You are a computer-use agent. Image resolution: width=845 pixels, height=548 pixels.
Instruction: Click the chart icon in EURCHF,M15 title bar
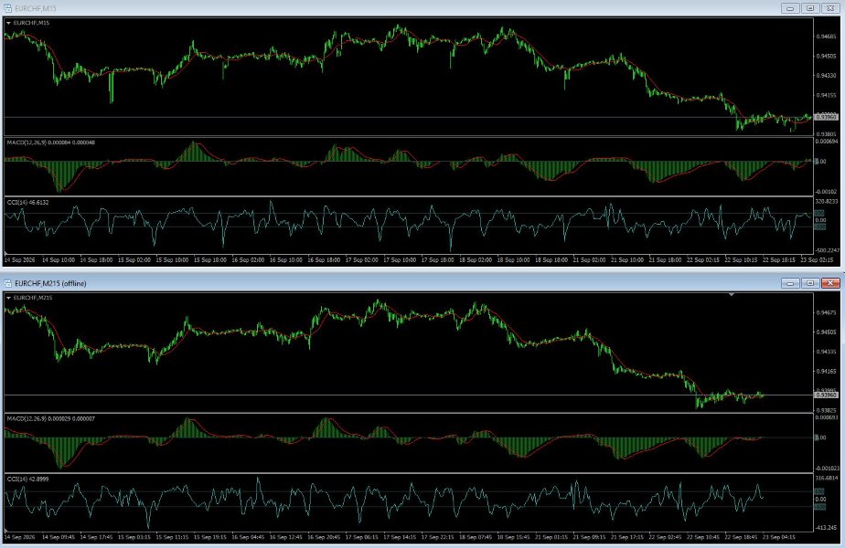[x=7, y=8]
